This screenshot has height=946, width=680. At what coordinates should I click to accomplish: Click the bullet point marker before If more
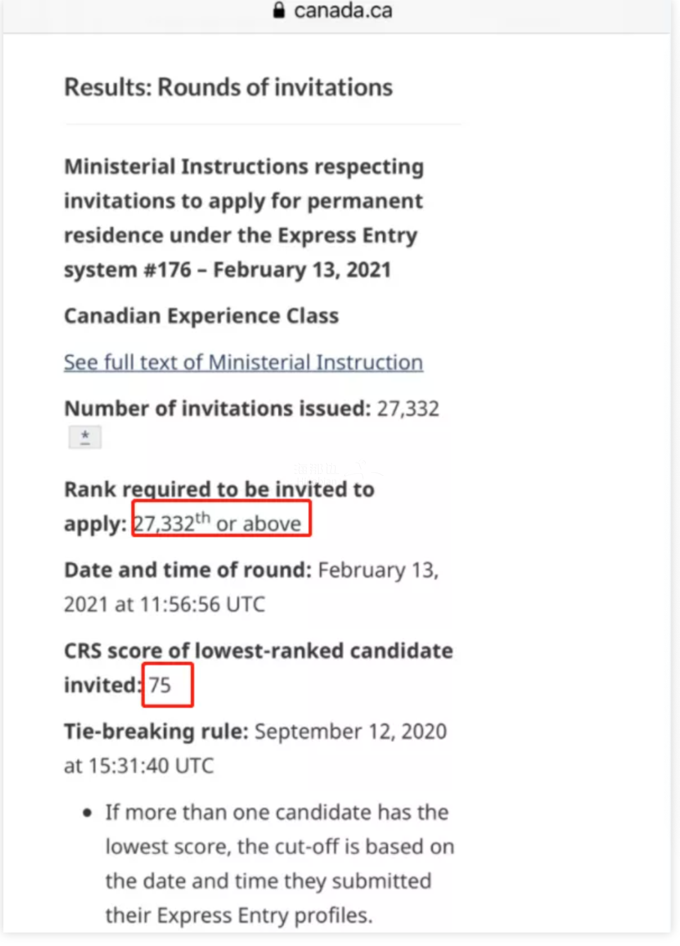click(88, 813)
